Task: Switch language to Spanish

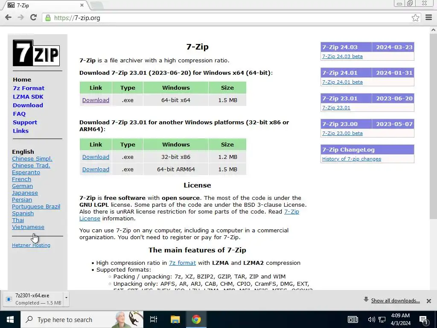Action: tap(23, 214)
